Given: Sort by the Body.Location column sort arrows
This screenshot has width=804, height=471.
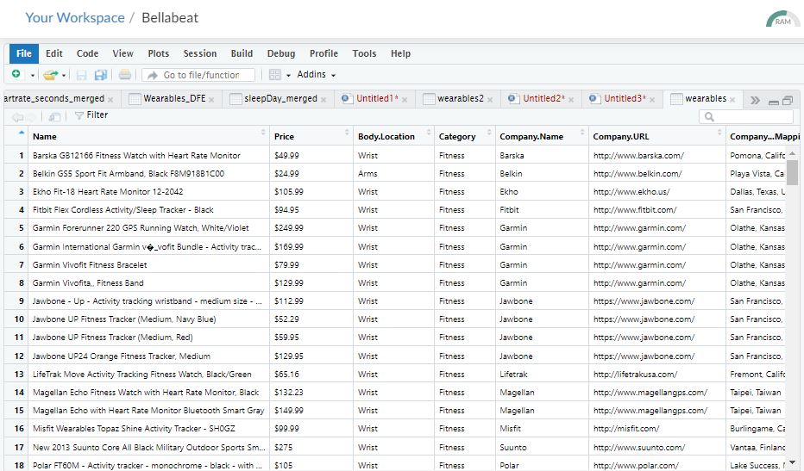Looking at the screenshot, I should (x=428, y=133).
